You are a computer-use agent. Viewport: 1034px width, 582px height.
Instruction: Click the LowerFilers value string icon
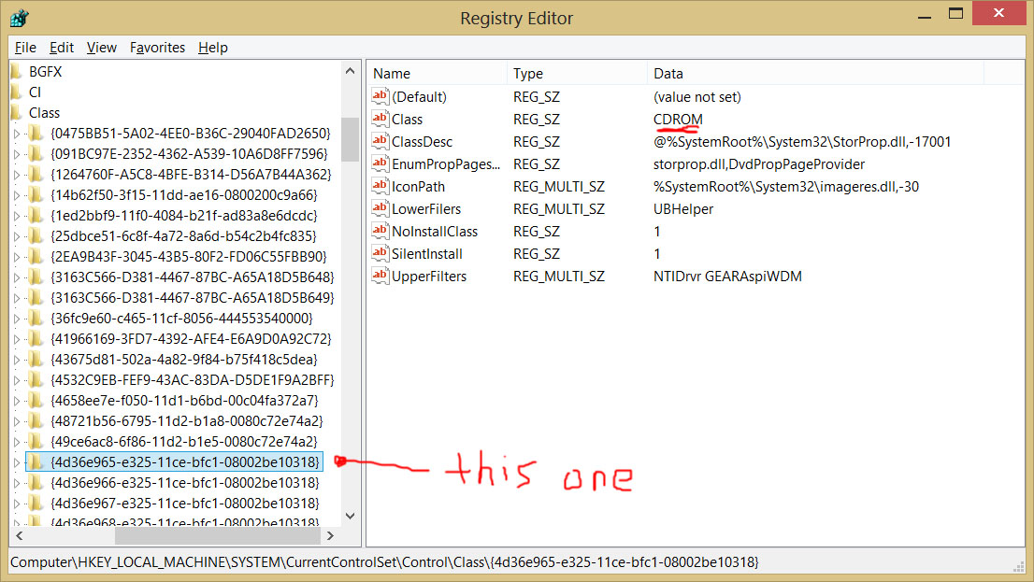tap(380, 208)
